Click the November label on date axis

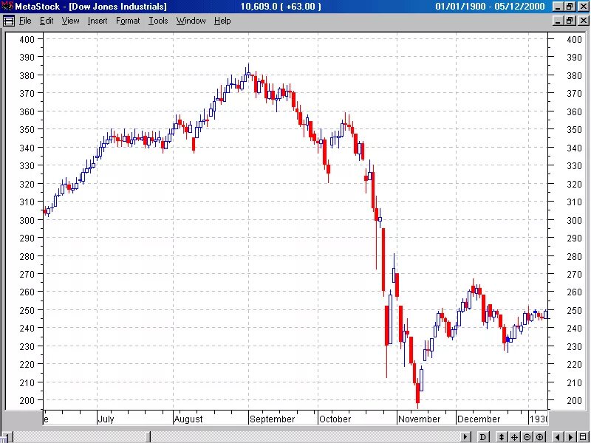point(419,419)
